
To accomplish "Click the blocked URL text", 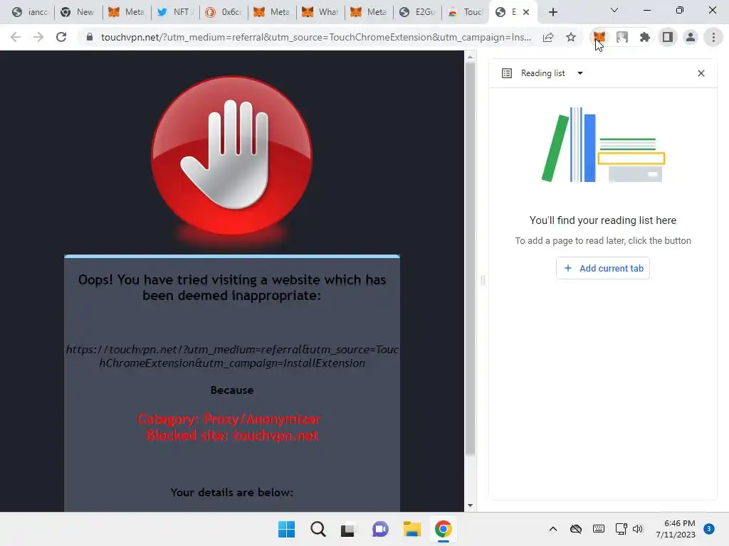I will click(x=232, y=356).
